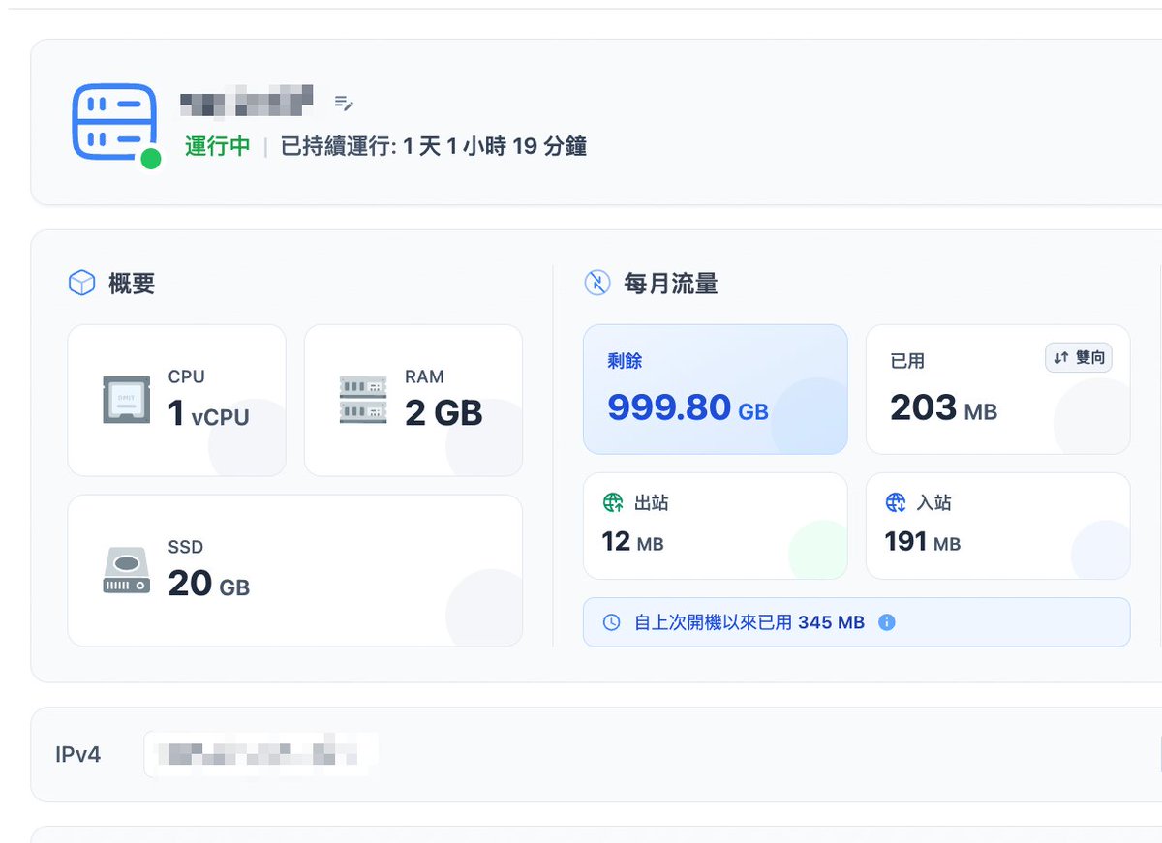The height and width of the screenshot is (843, 1162).
Task: Click the blurred server name text
Action: (247, 101)
